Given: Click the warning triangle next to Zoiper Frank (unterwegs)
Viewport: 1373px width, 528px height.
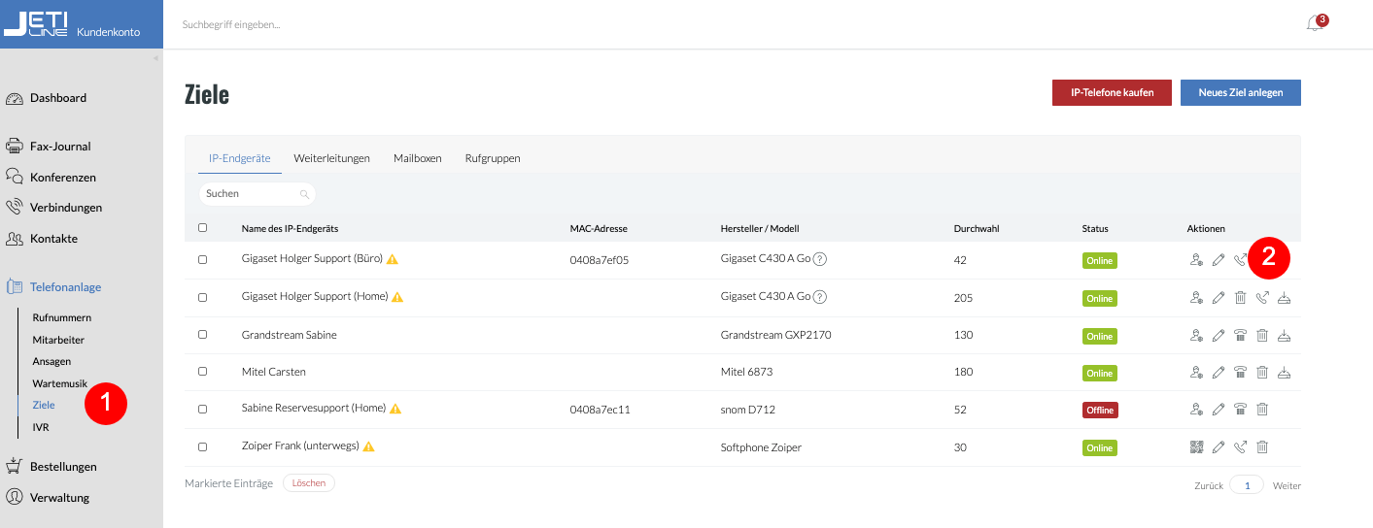Looking at the screenshot, I should point(369,447).
